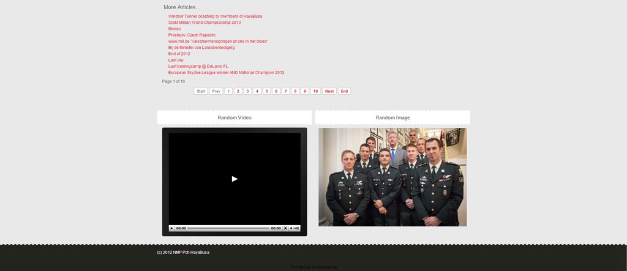Open 'Windoor Tunnel coaching by members of HayaBusa'
Screen dimensions: 627x271
pos(215,17)
